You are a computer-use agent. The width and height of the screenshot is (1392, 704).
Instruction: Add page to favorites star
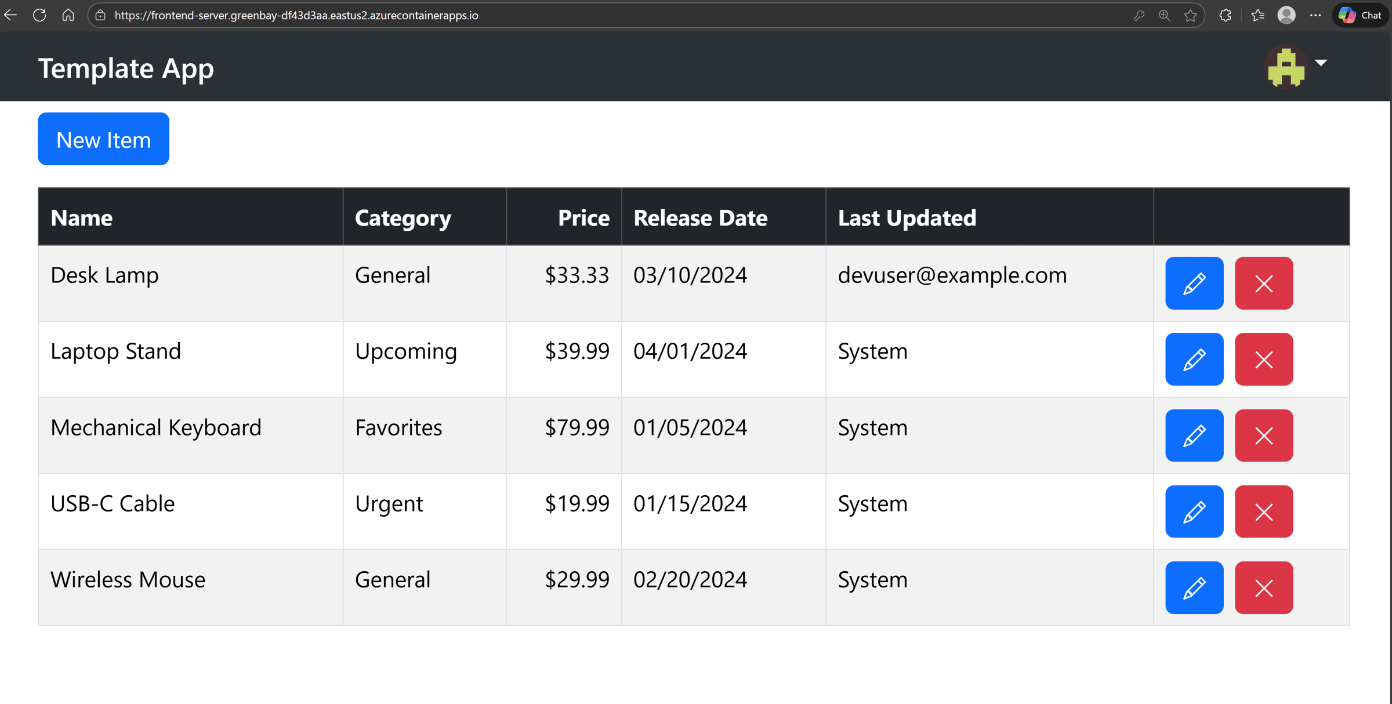pyautogui.click(x=1191, y=16)
